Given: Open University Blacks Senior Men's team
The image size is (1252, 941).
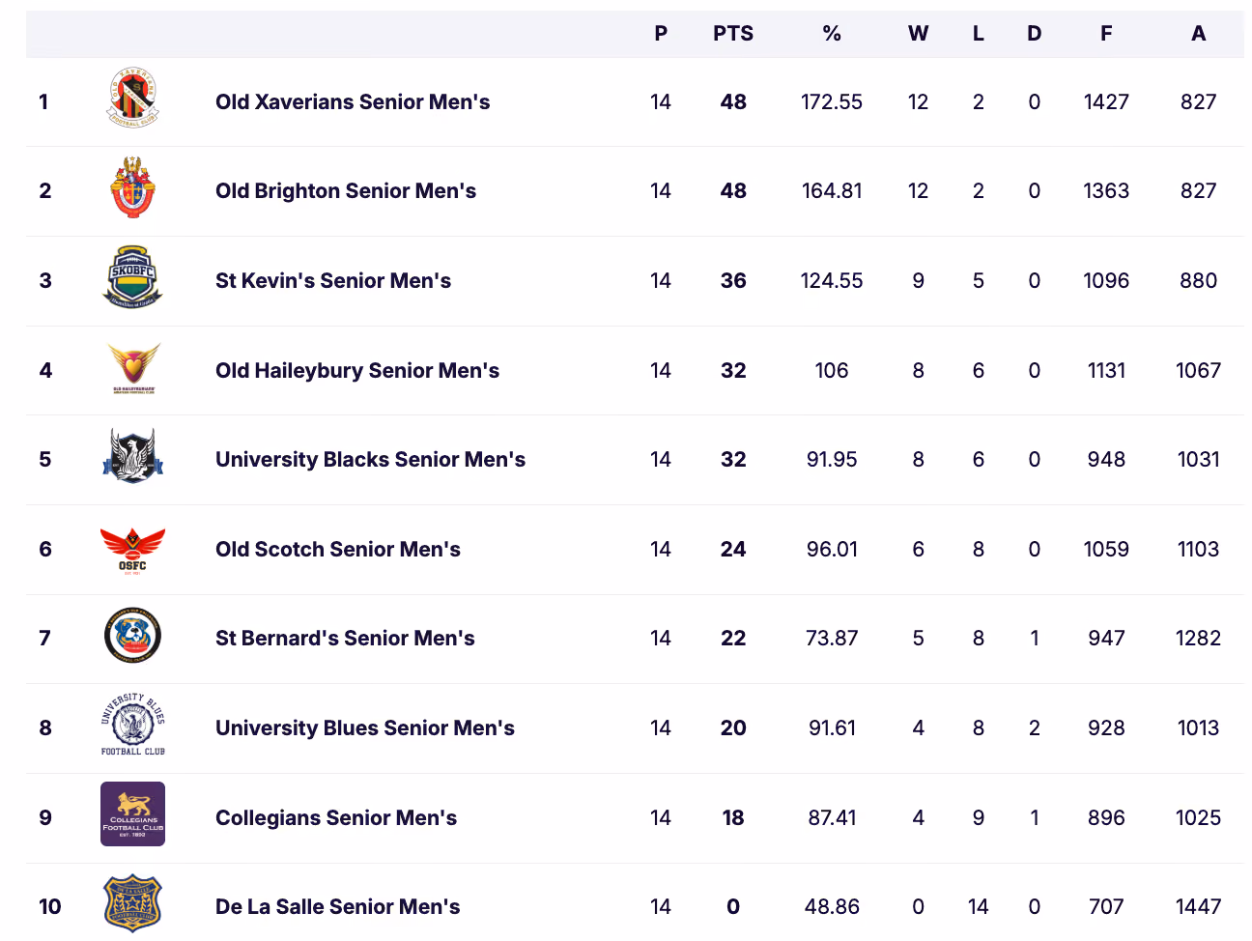Looking at the screenshot, I should 370,459.
